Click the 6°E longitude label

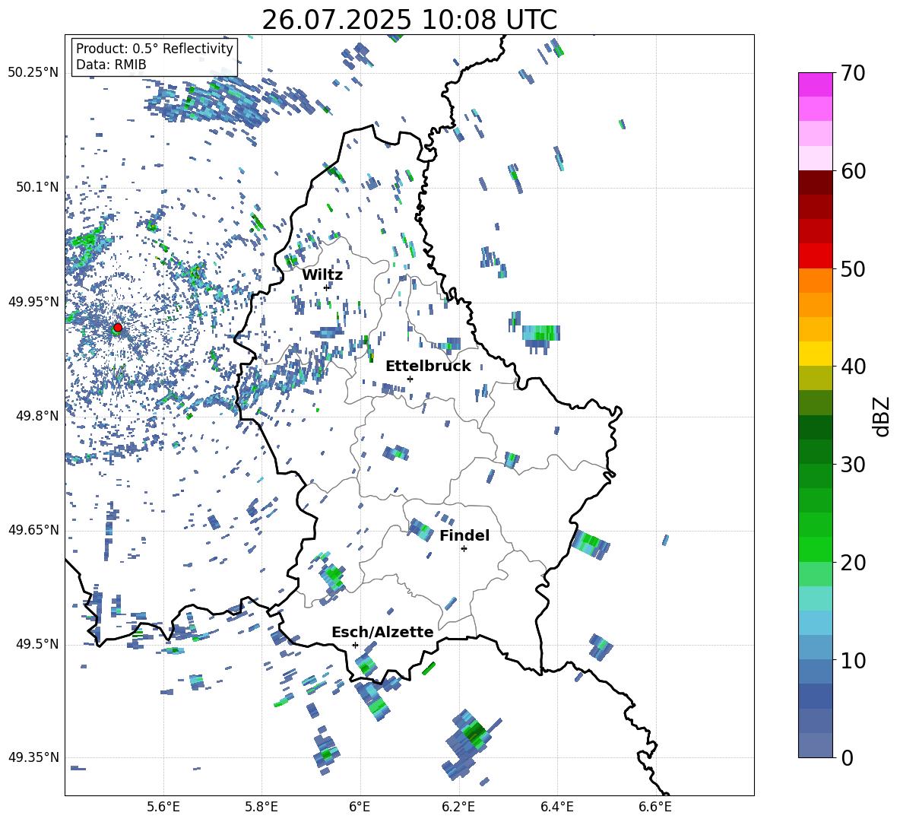click(x=360, y=807)
